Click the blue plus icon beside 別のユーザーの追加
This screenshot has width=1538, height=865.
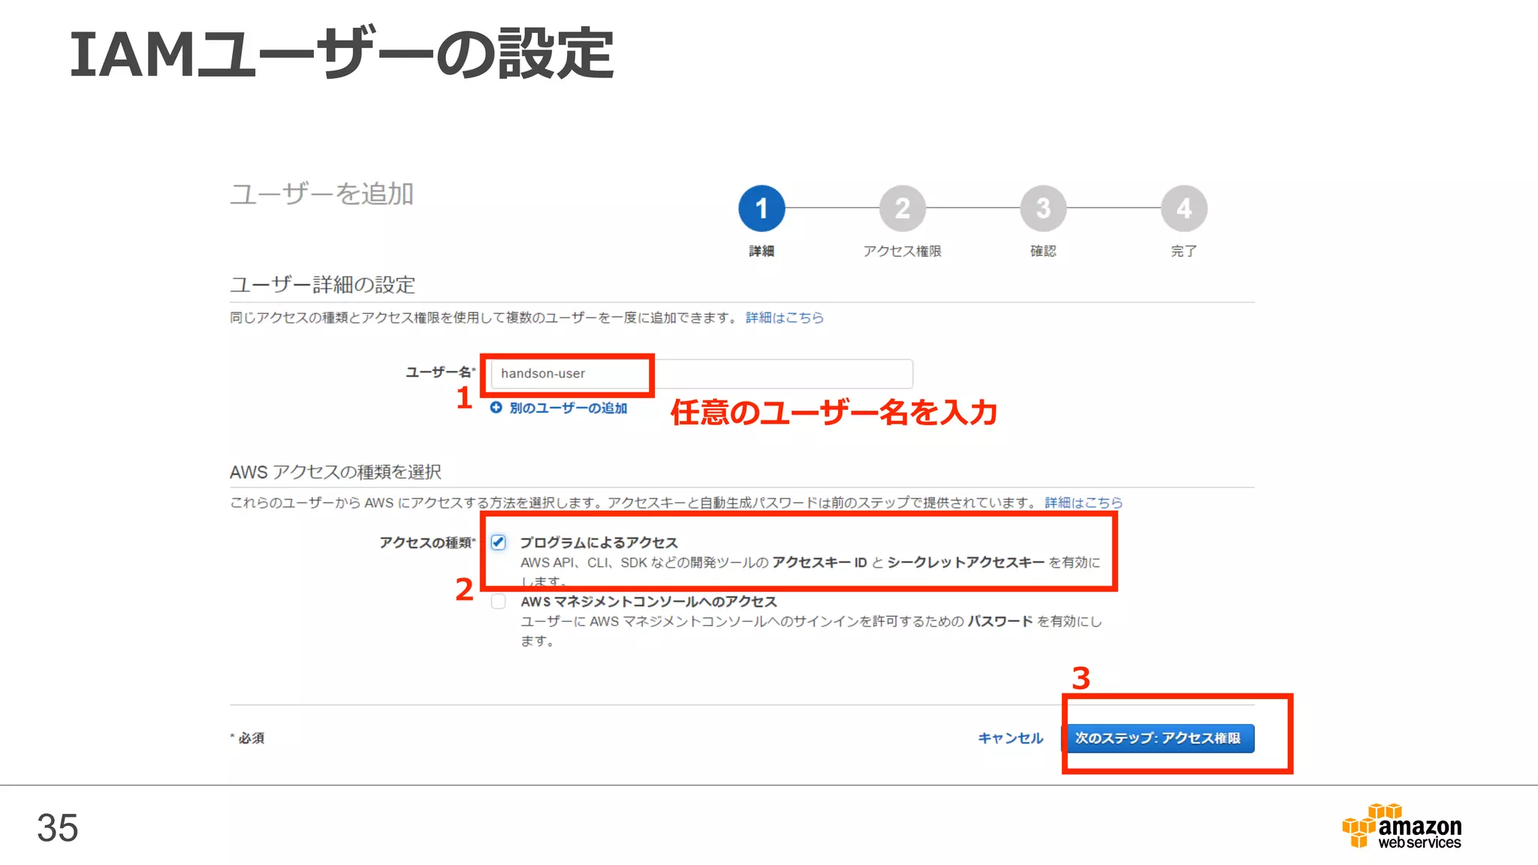point(496,407)
